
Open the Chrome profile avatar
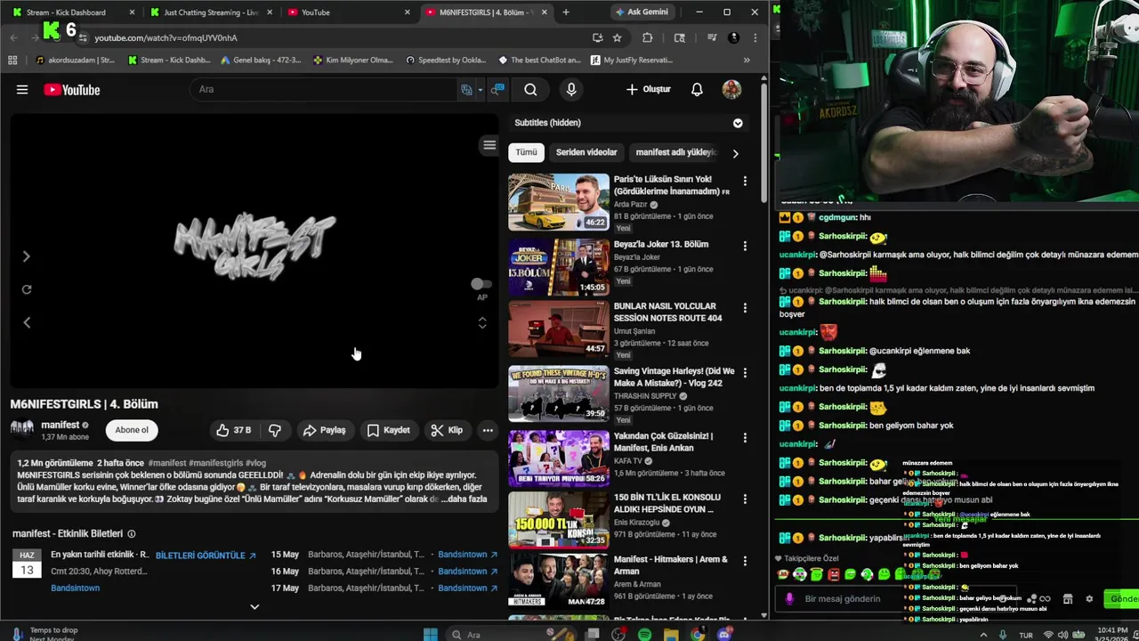pyautogui.click(x=733, y=37)
